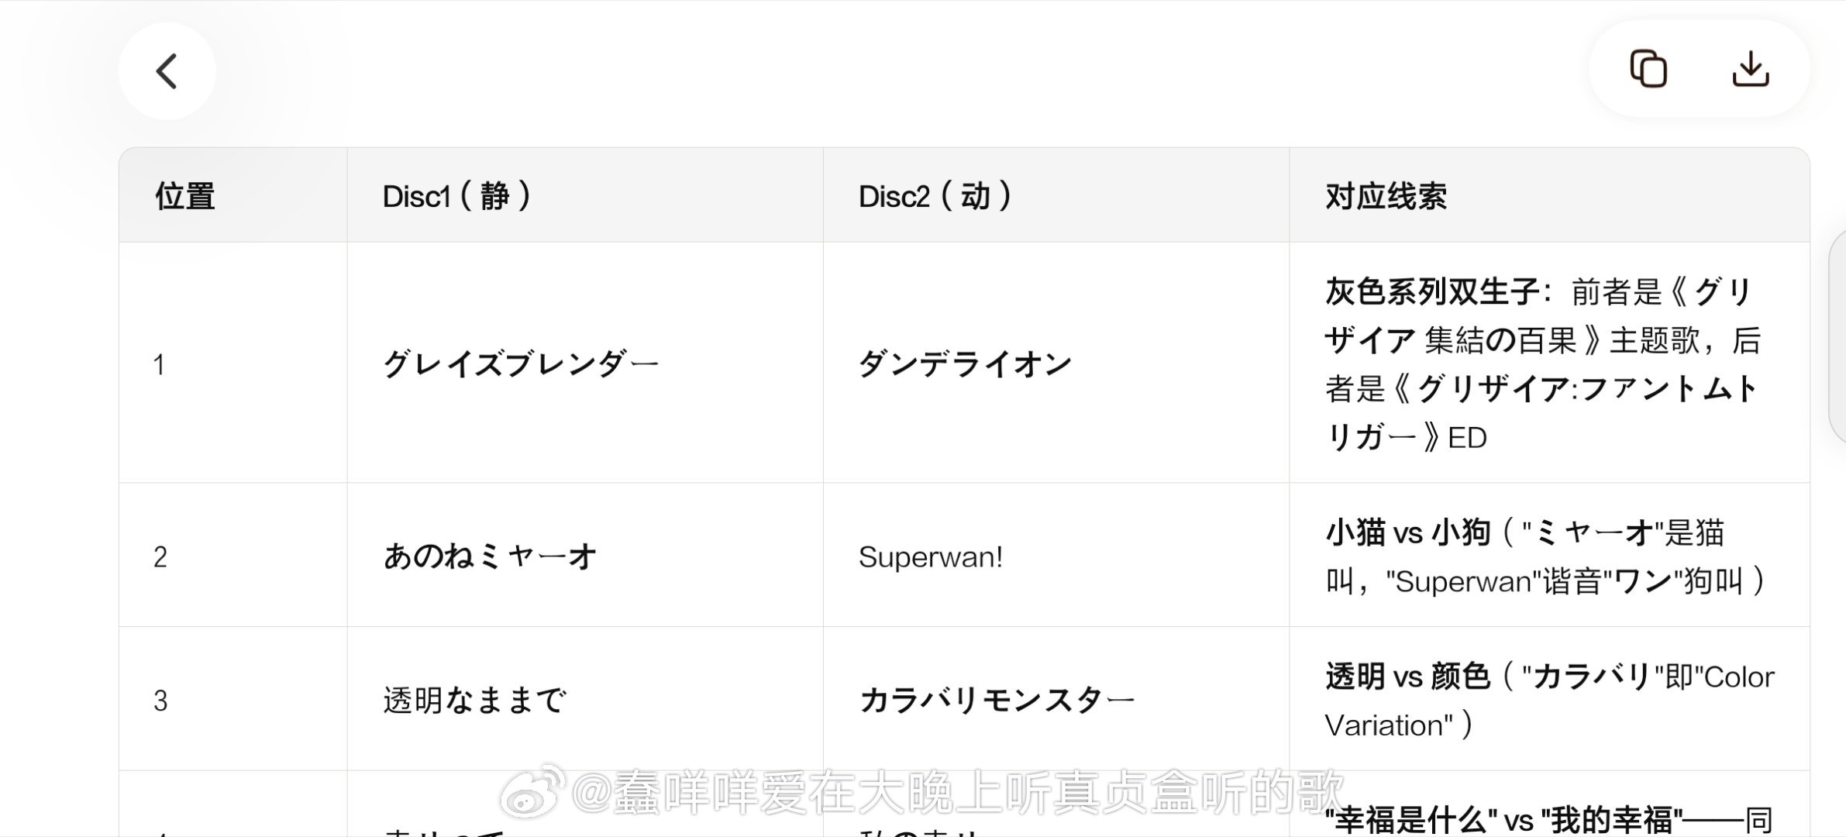Click the 透明 vs 颜色 clue text
Screen dimensions: 1846x837
click(1407, 677)
